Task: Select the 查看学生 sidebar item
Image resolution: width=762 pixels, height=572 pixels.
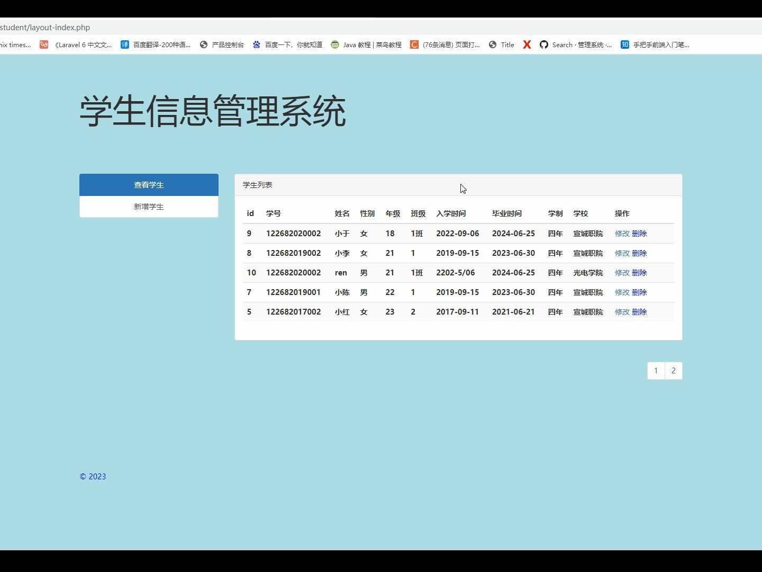Action: point(149,184)
